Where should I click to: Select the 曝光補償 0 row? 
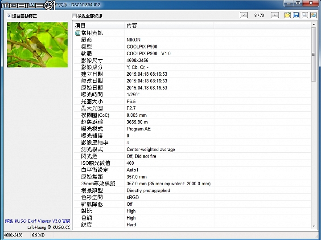(192, 136)
